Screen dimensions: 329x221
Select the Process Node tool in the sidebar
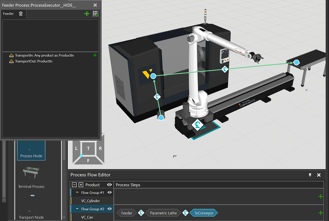[31, 151]
